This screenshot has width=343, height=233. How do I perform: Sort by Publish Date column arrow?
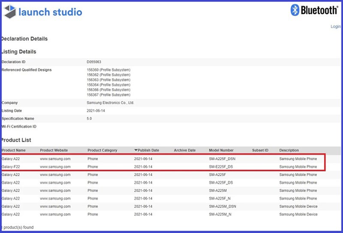pyautogui.click(x=136, y=151)
